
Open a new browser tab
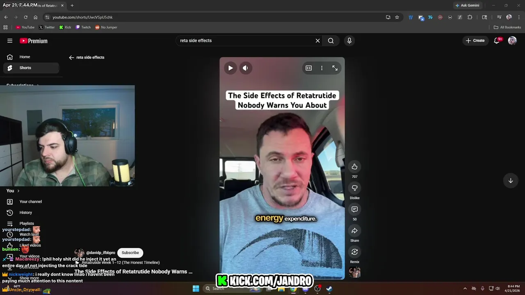(x=72, y=5)
